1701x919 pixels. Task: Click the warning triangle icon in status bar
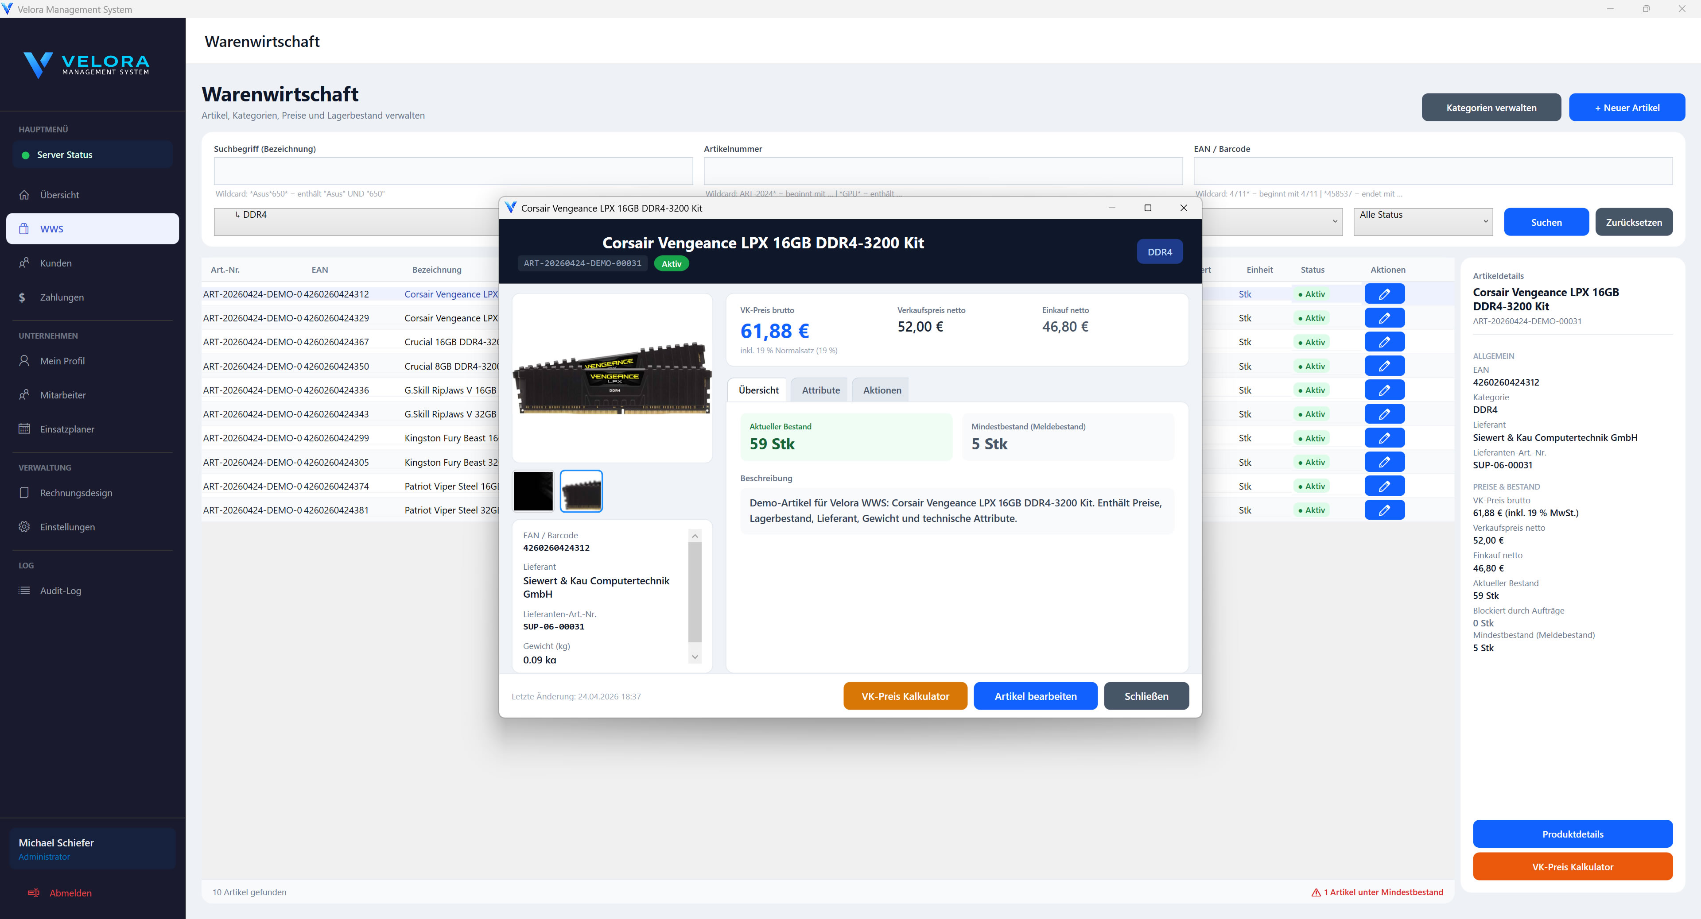coord(1316,892)
